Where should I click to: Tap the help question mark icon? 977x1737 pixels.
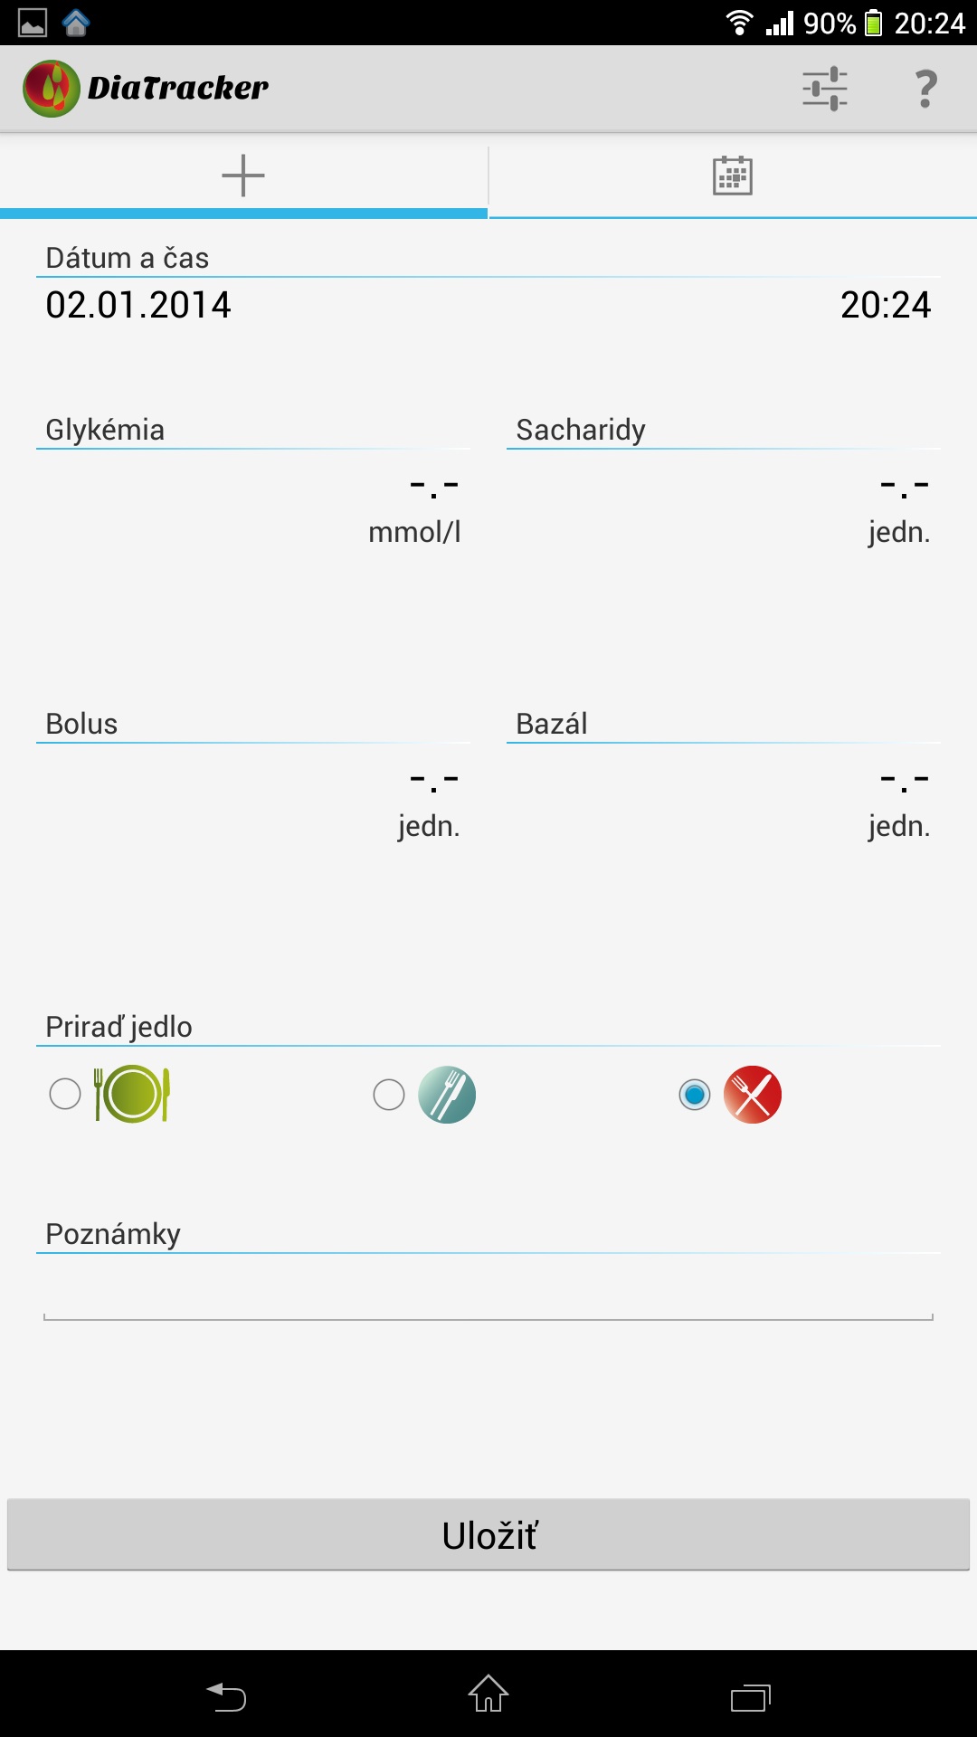[925, 89]
